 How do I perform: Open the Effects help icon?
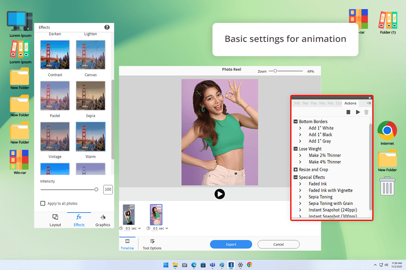pos(107,27)
